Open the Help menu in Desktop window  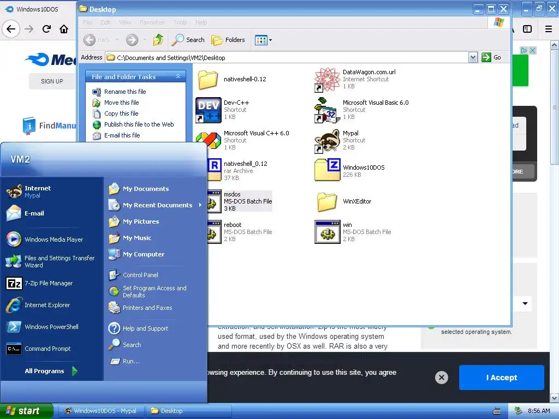(x=201, y=22)
